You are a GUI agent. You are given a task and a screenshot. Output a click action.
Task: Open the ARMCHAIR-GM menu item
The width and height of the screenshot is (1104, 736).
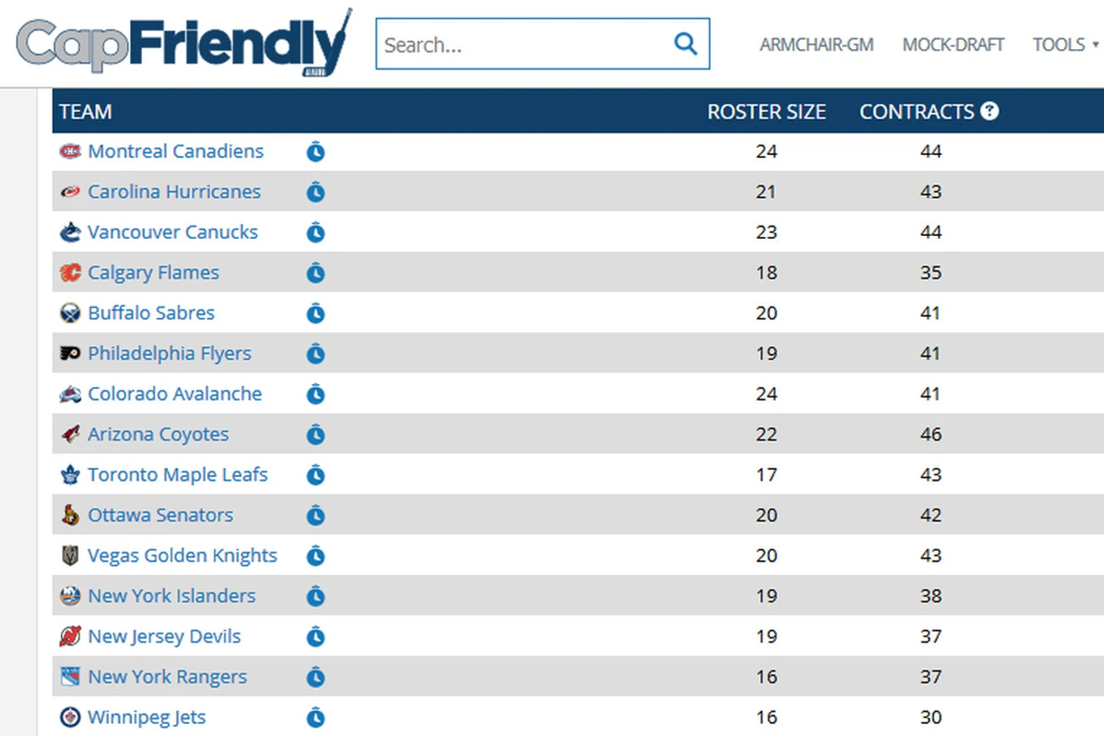tap(816, 45)
